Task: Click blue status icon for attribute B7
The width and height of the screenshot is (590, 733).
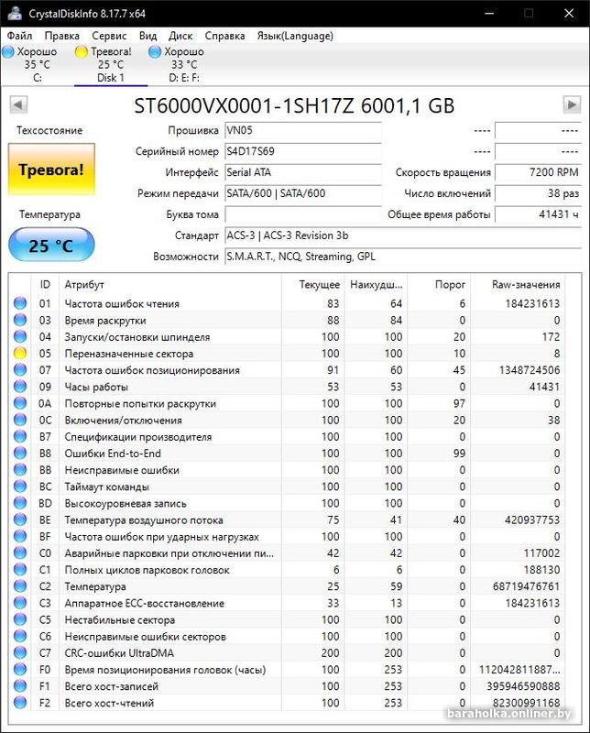Action: 20,437
